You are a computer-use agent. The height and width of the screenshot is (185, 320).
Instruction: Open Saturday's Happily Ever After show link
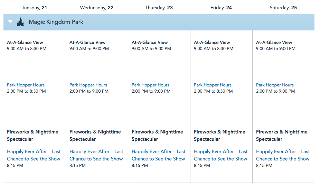tap(283, 155)
